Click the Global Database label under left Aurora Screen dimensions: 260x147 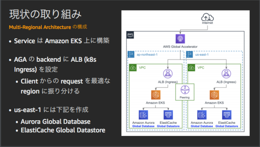tap(143, 126)
